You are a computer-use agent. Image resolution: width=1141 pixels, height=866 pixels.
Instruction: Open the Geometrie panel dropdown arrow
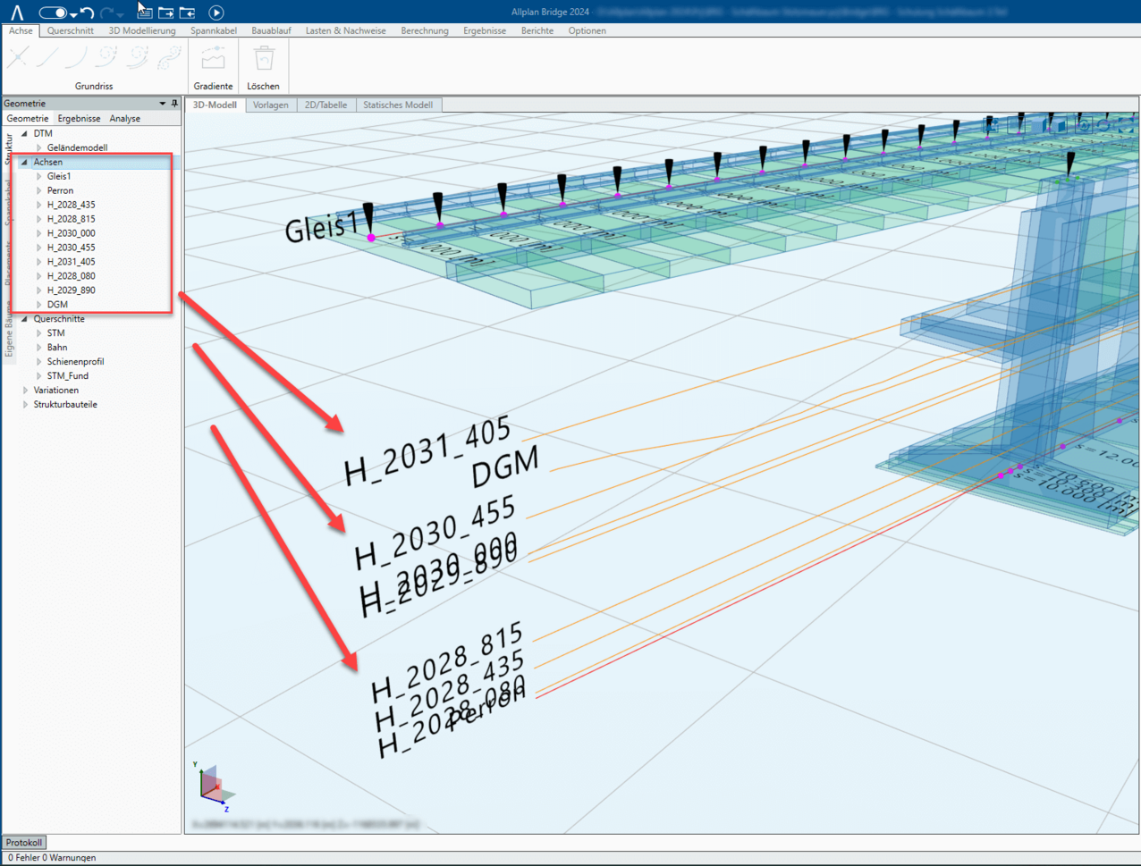click(x=162, y=104)
